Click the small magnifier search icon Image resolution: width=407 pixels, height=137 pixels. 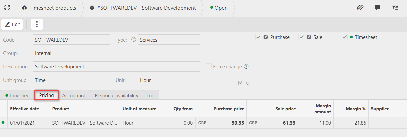tap(248, 83)
